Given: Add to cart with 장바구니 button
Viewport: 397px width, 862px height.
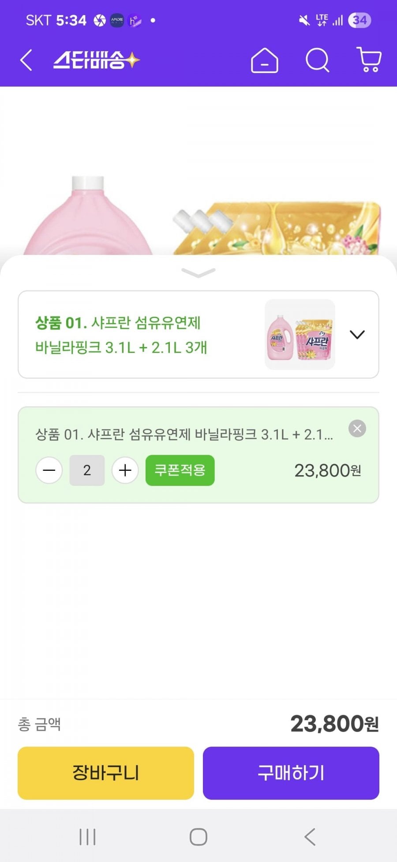Looking at the screenshot, I should point(106,773).
